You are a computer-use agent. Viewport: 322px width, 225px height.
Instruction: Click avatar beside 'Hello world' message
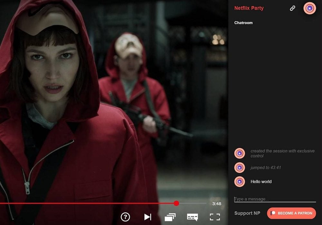240,182
